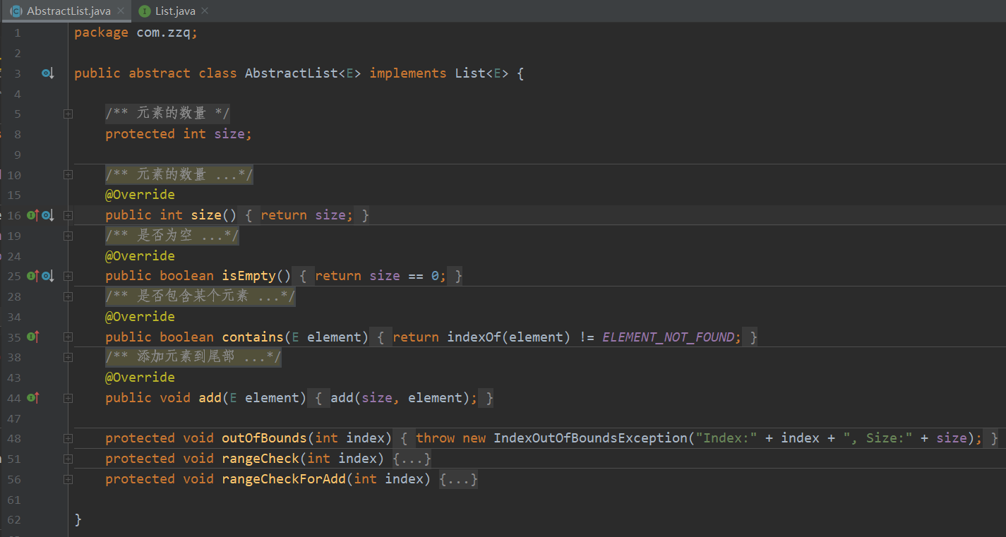Click the implements-method gutter icon on line 35

tap(32, 337)
